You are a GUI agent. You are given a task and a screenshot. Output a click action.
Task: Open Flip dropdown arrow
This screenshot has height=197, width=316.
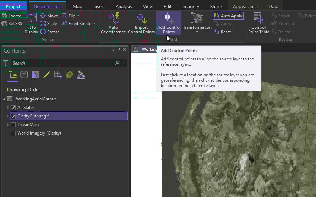point(78,16)
